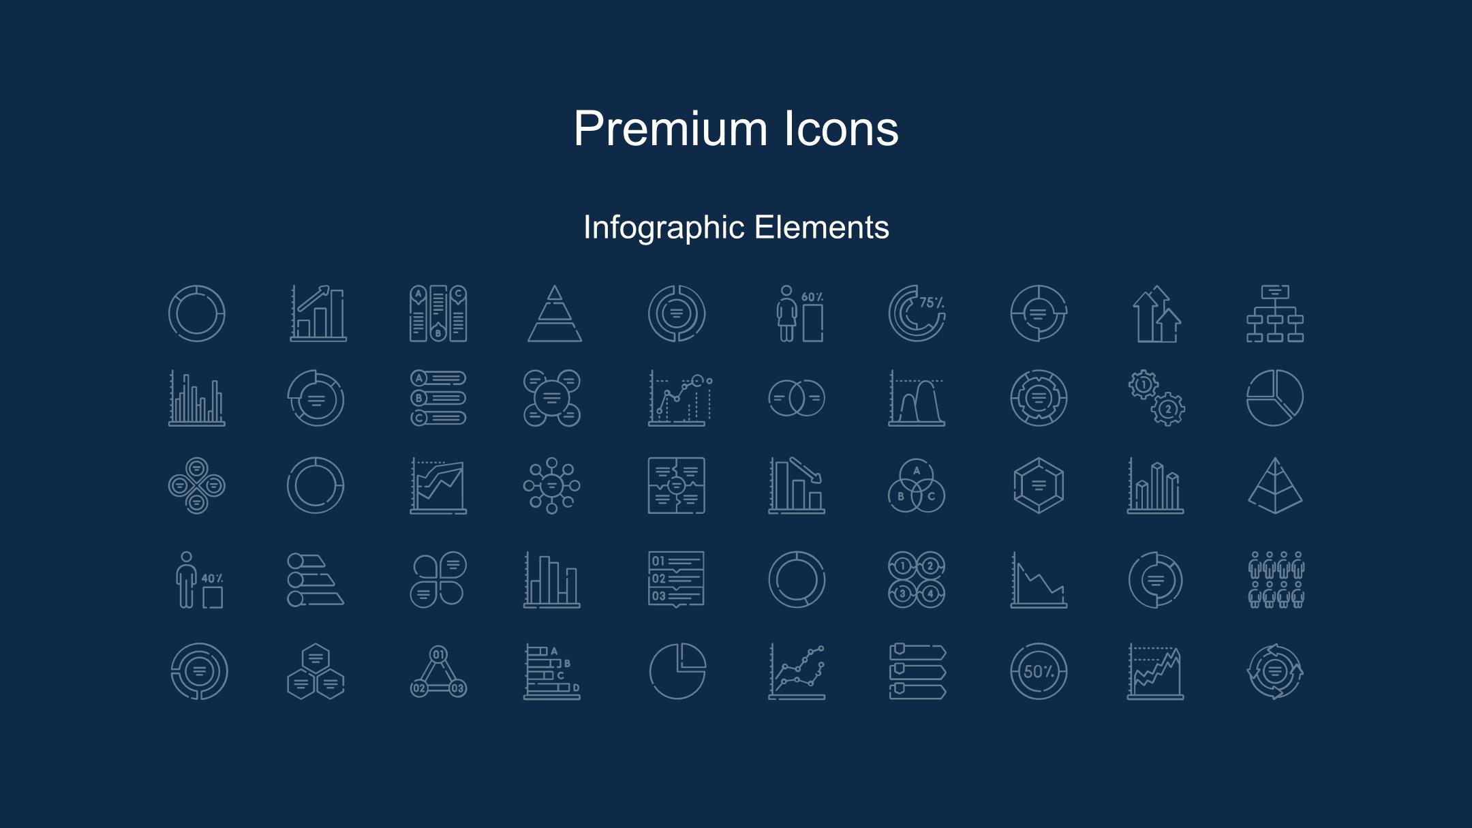Select the two numbered gears icon
Image resolution: width=1472 pixels, height=828 pixels.
(1156, 398)
